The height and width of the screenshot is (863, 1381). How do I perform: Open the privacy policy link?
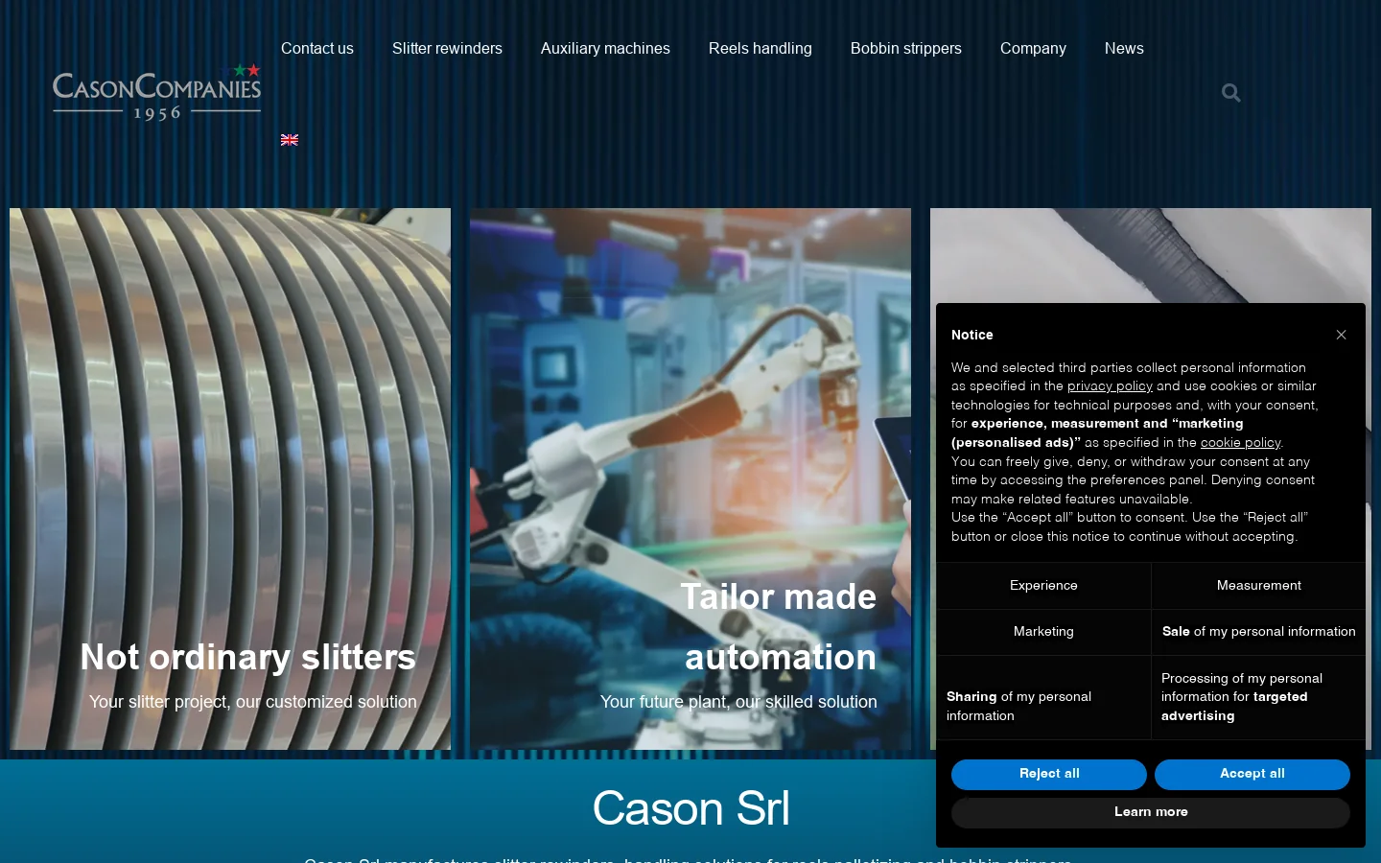click(1110, 386)
